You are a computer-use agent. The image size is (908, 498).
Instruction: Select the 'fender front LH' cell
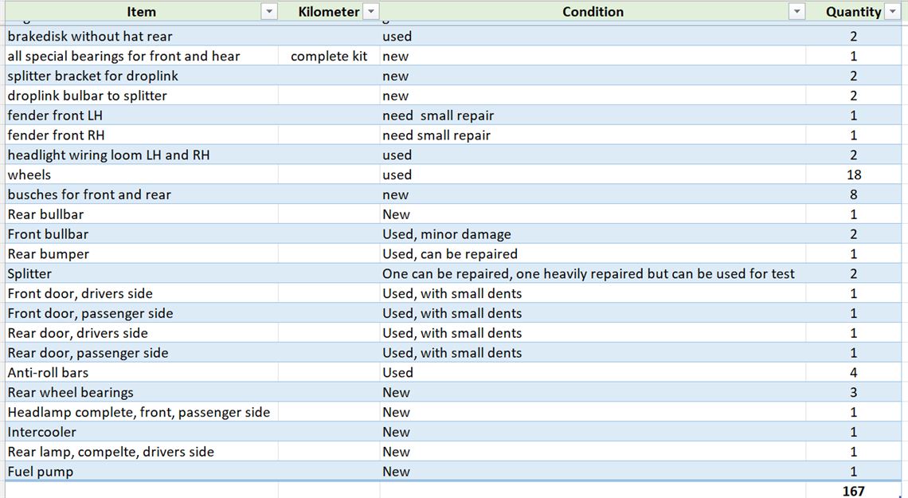click(55, 116)
